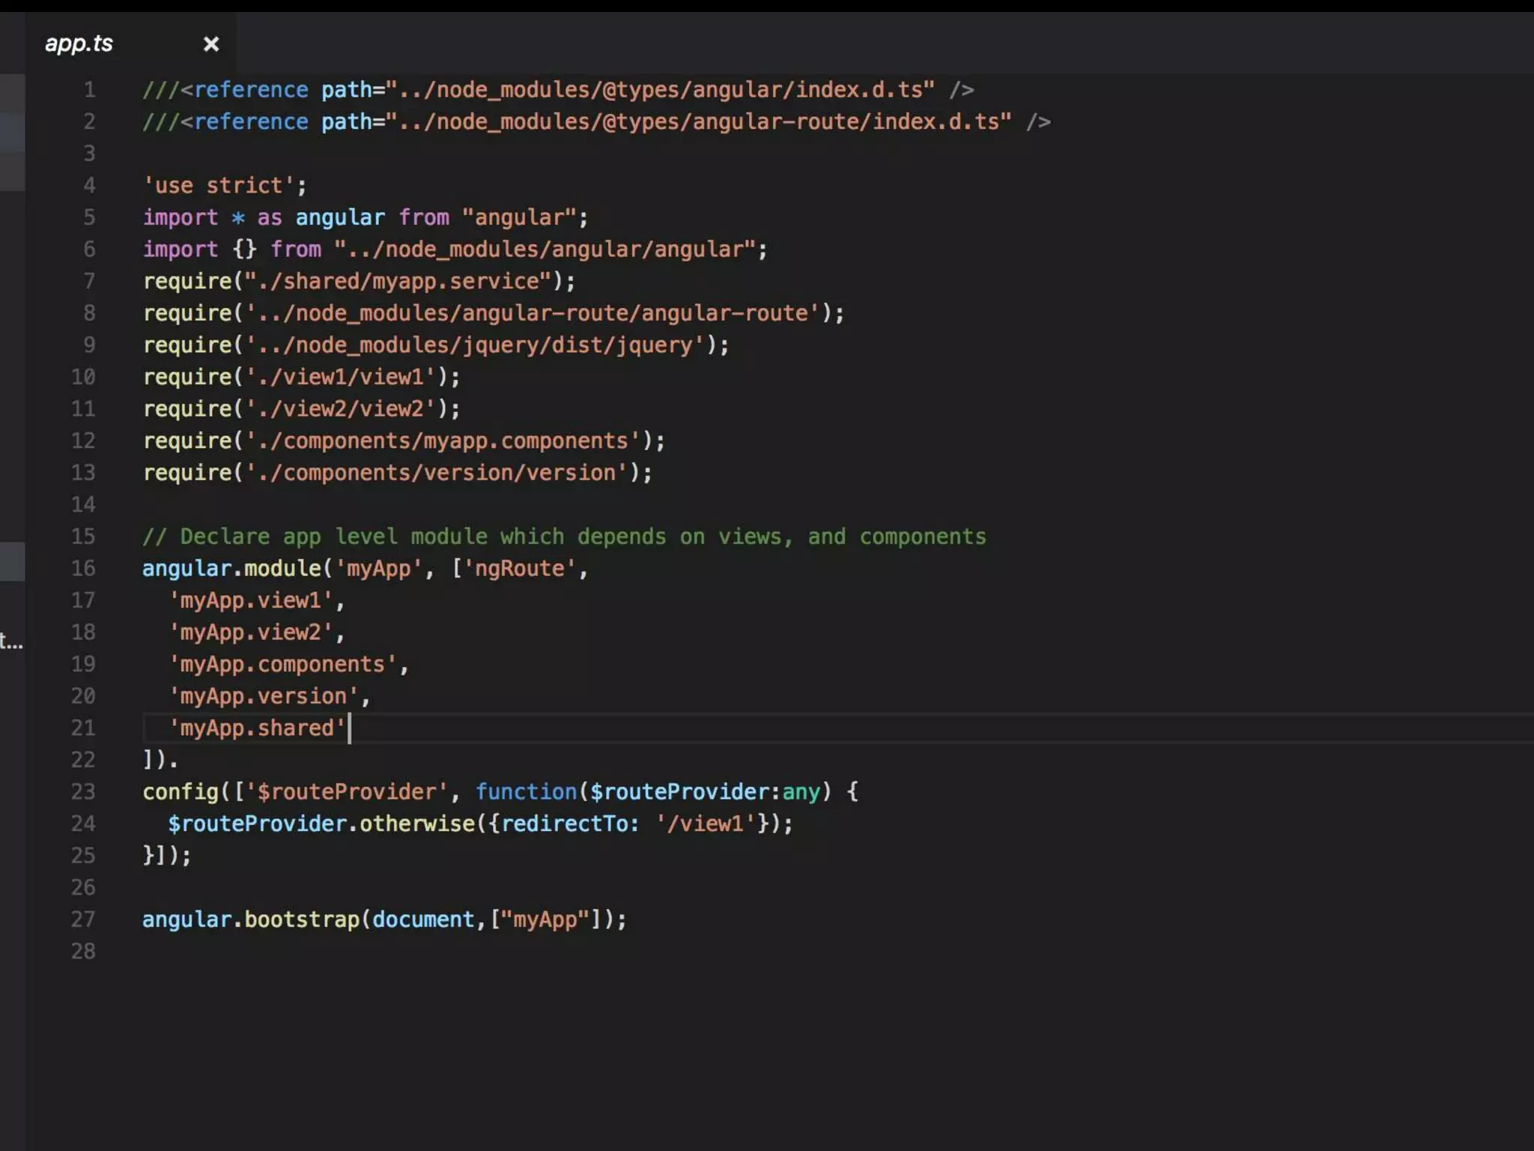
Task: Click the 'myApp.version' dependency string
Action: [263, 696]
